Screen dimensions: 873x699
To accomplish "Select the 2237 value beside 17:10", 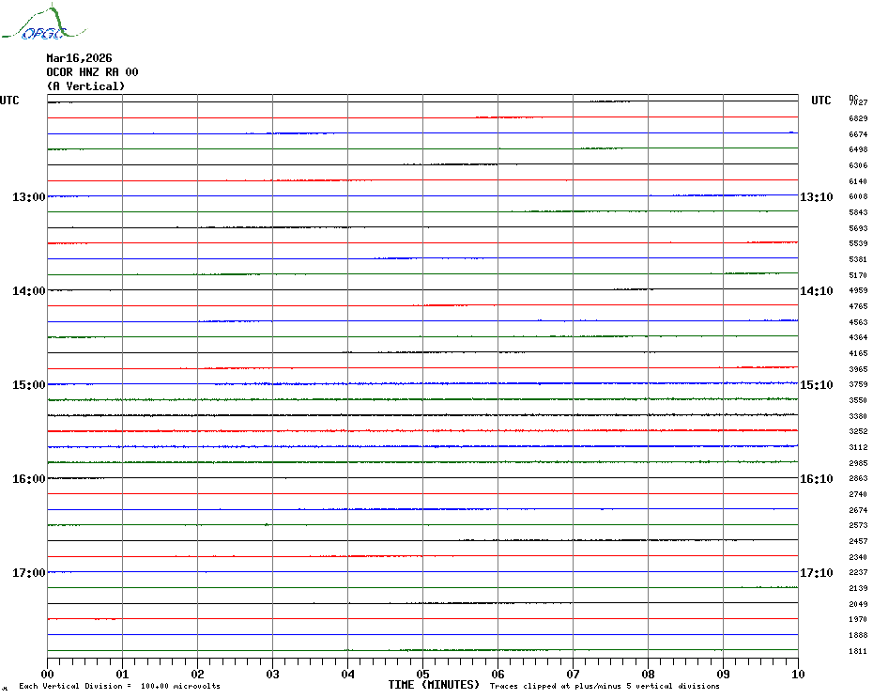I will (858, 572).
